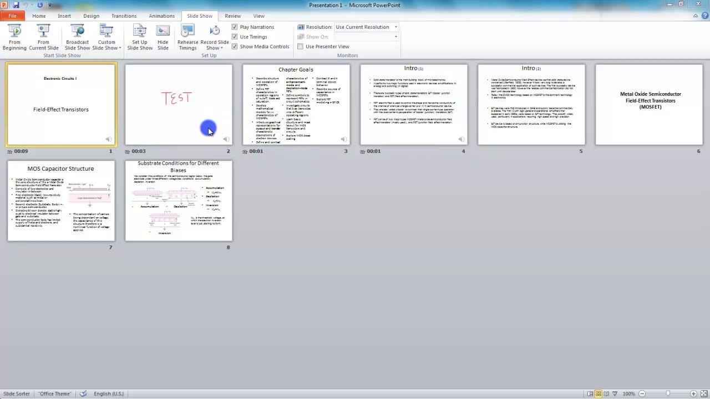Image resolution: width=710 pixels, height=399 pixels.
Task: Click Resolution monitor icon
Action: click(301, 27)
